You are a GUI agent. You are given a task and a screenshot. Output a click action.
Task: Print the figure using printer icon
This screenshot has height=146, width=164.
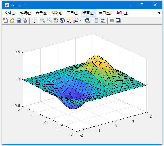(x=25, y=20)
